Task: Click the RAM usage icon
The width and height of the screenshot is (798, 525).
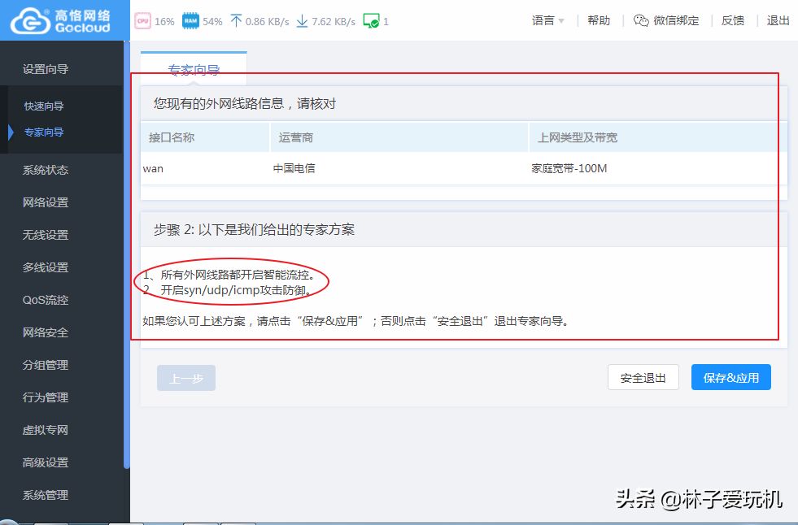Action: click(x=190, y=21)
